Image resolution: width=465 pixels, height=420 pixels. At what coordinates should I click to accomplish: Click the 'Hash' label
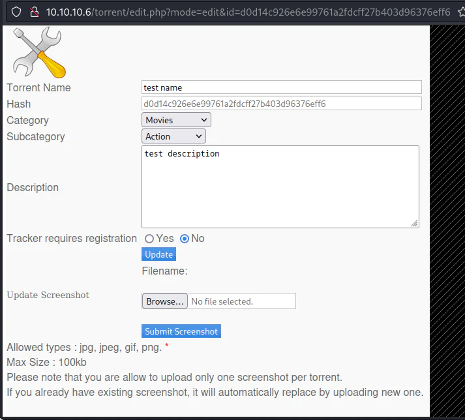pos(19,104)
